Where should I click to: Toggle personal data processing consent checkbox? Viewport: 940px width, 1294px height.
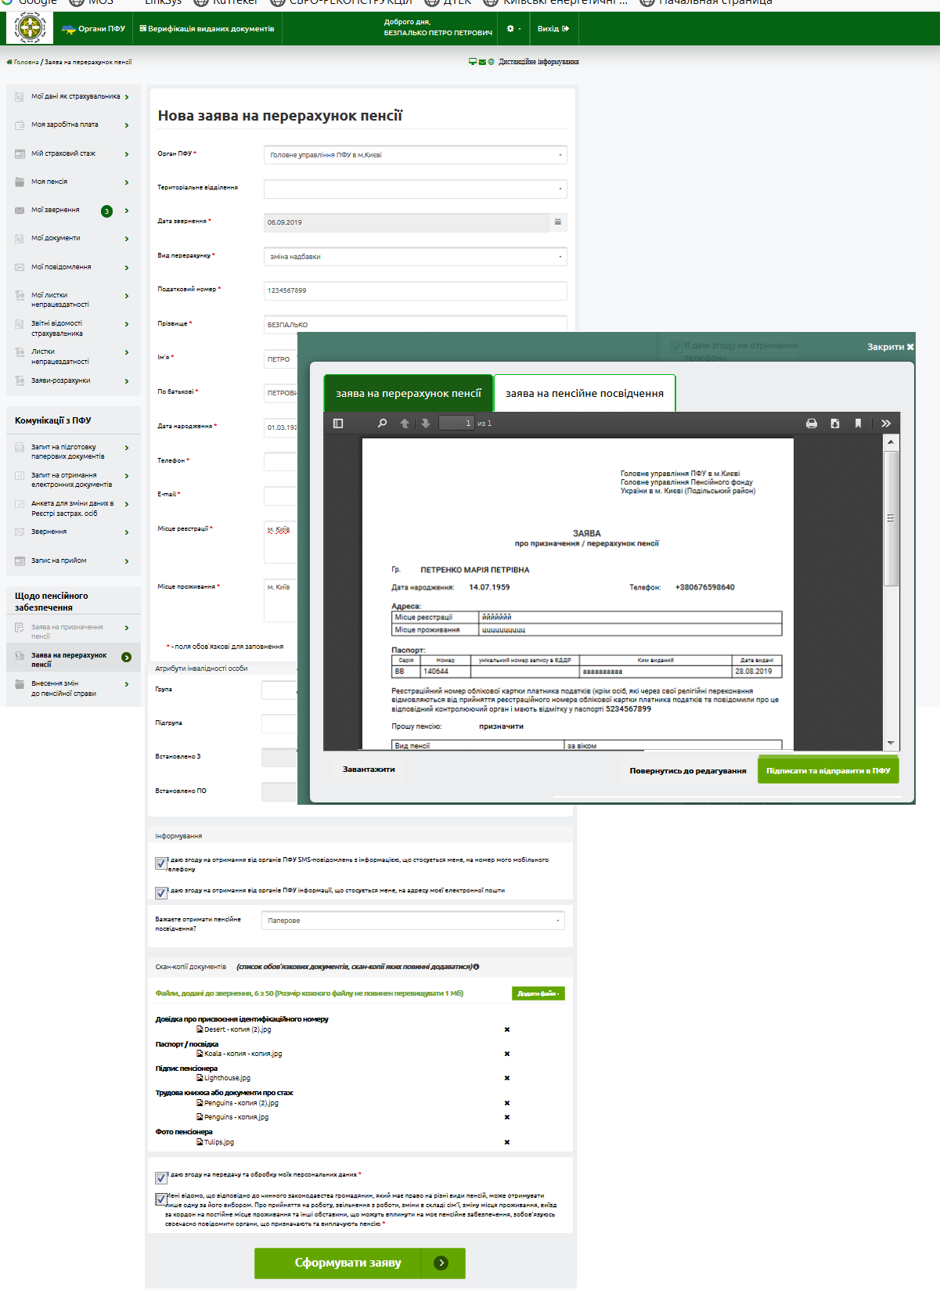160,1177
